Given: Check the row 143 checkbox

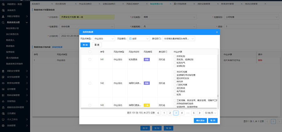Looking at the screenshot, I should click(x=90, y=105).
